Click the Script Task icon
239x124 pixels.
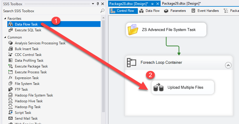(x=10, y=112)
